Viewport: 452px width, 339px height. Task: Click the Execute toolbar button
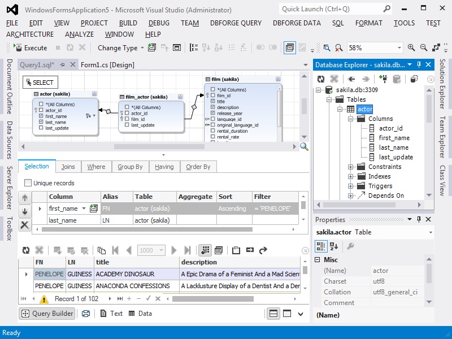(x=31, y=47)
